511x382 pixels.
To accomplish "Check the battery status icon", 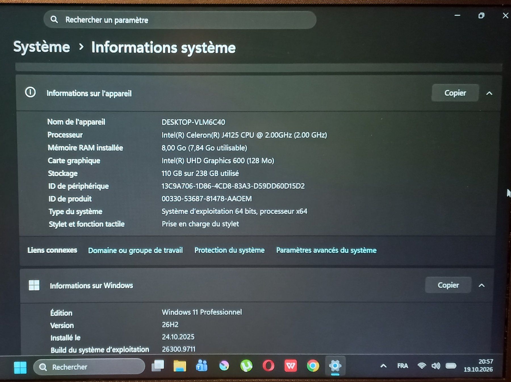I will pos(451,366).
